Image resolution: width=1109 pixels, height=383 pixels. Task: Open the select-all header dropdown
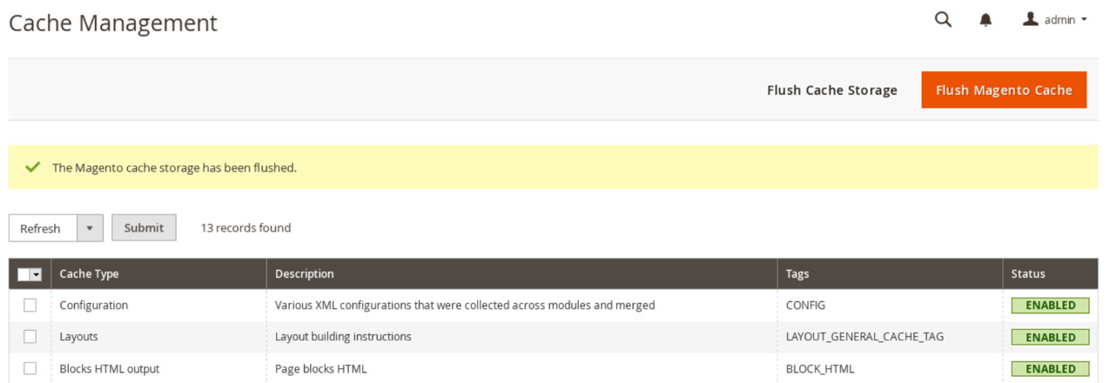[37, 274]
